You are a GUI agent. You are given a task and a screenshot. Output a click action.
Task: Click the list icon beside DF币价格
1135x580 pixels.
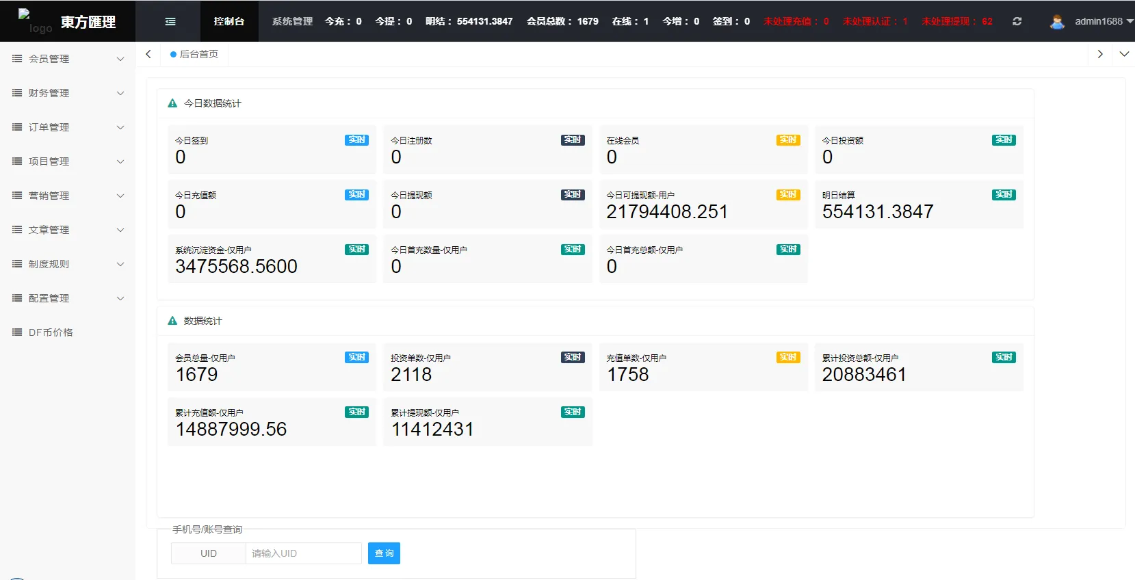coord(17,332)
